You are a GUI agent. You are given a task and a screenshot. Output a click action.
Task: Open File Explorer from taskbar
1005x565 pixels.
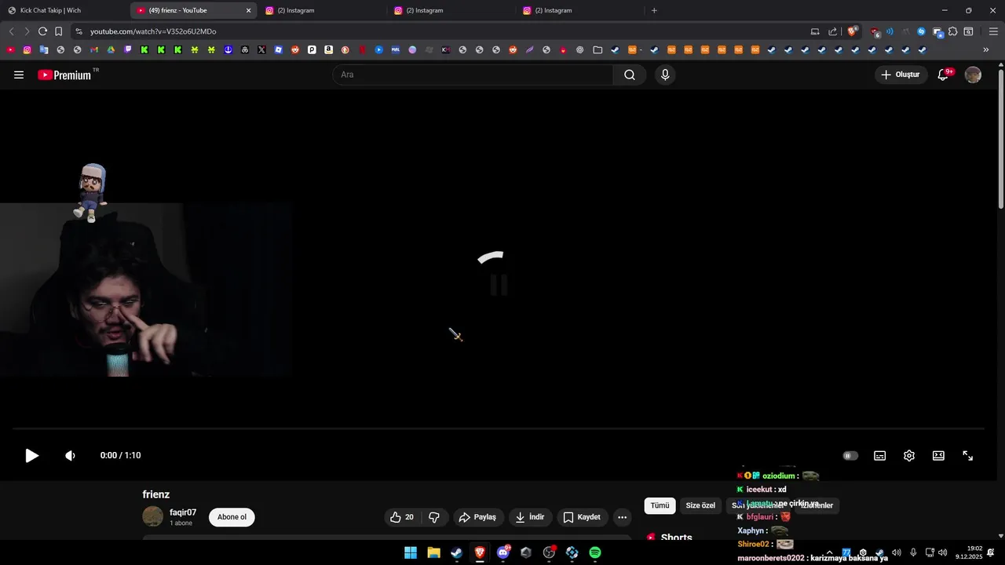pos(433,552)
